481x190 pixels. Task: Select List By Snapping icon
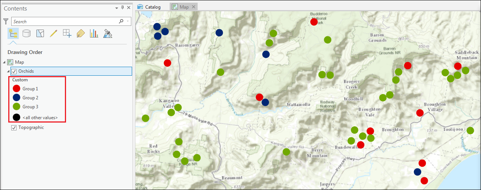[67, 33]
